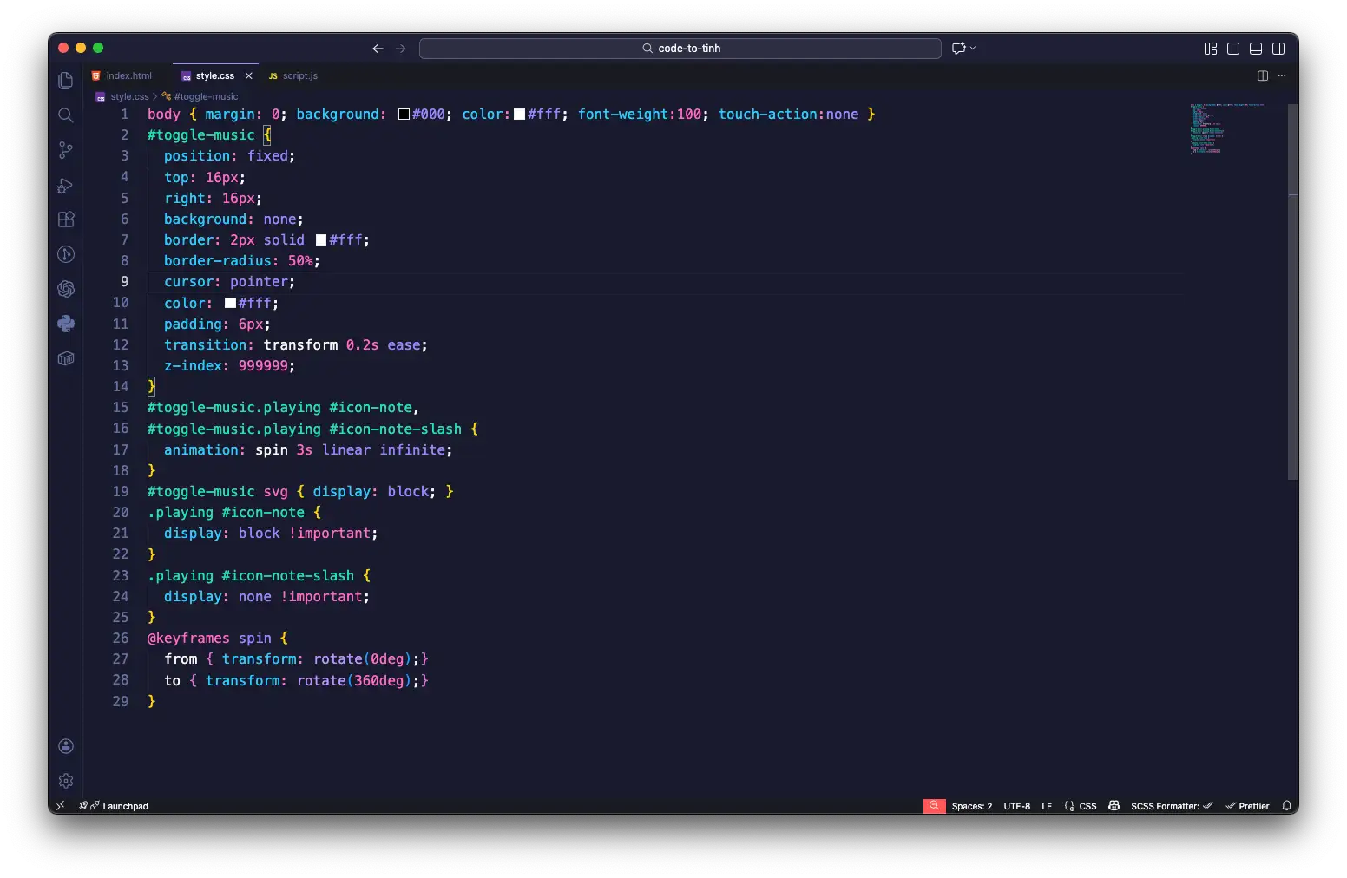Toggle the Secondary Side Bar visibility
The image size is (1347, 878).
point(1278,49)
